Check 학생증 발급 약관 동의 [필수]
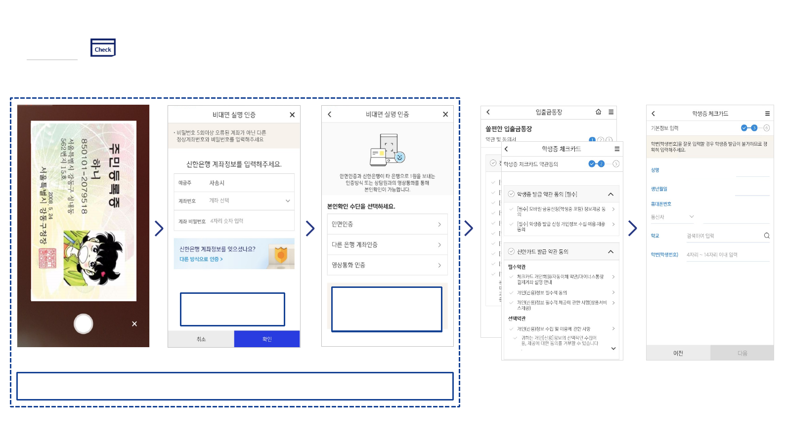Viewport: 785px width, 441px height. click(x=512, y=194)
